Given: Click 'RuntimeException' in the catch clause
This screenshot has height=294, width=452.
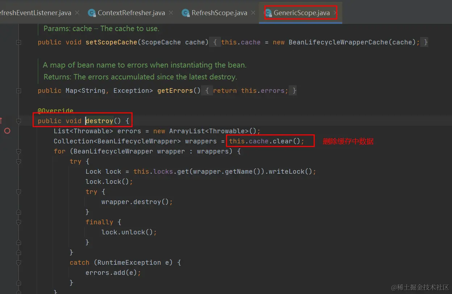Looking at the screenshot, I should [x=129, y=263].
